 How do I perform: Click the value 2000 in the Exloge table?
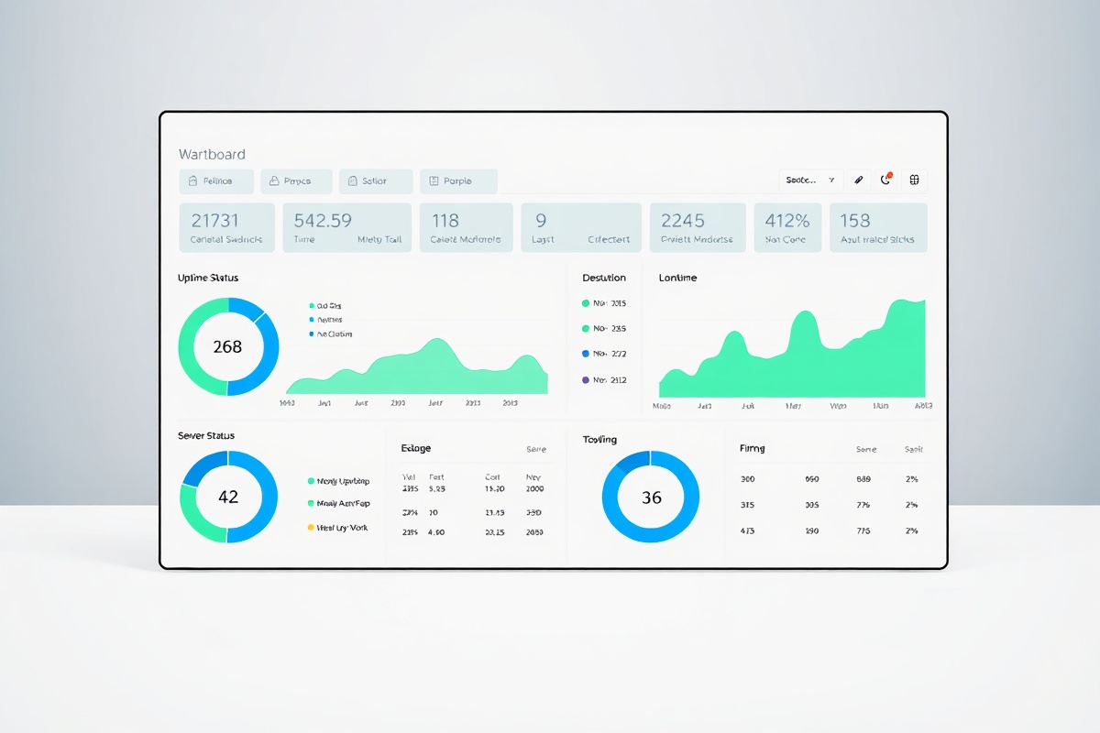click(x=534, y=489)
